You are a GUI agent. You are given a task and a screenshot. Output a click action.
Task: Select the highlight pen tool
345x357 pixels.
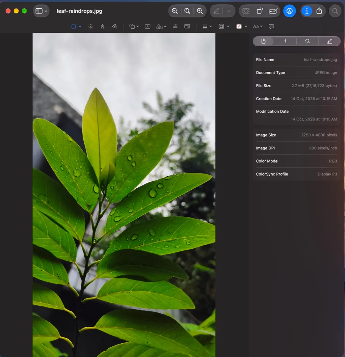point(216,11)
